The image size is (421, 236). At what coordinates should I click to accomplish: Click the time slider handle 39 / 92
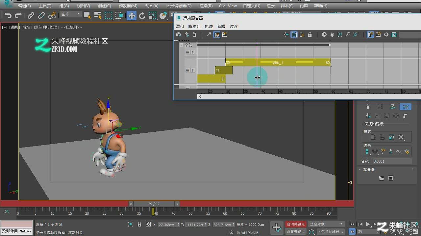(154, 204)
